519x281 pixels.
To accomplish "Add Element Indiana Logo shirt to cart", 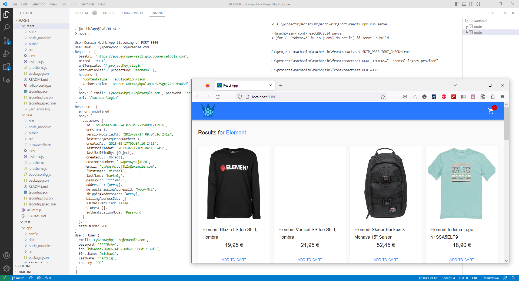I will click(462, 260).
